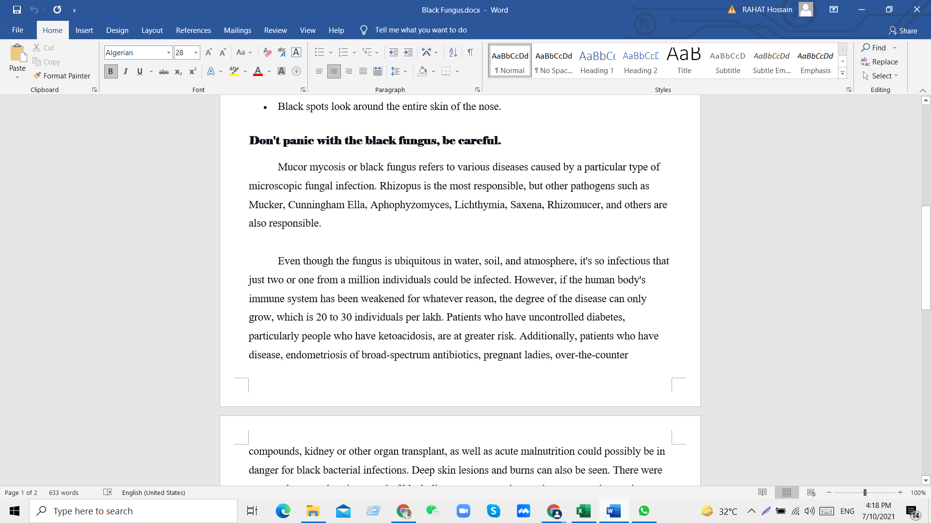Viewport: 931px width, 523px height.
Task: Apply strikethrough to text
Action: [163, 71]
